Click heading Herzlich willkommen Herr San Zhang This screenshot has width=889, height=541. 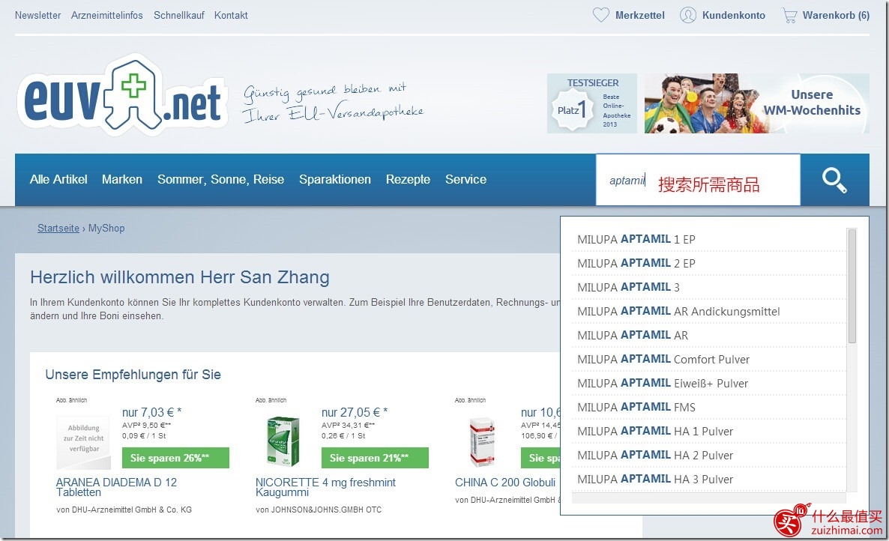coord(180,277)
